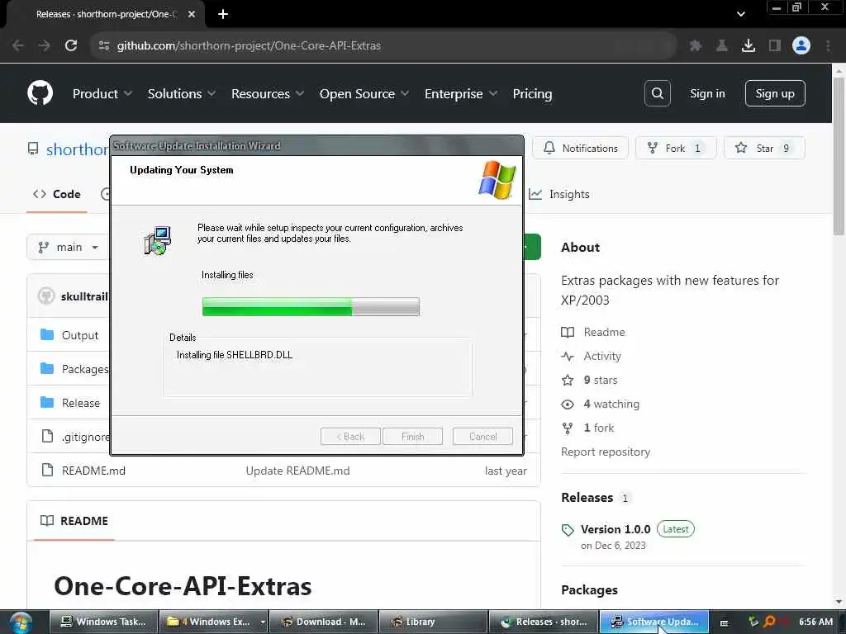Open the Pricing link
This screenshot has width=846, height=634.
click(x=532, y=93)
